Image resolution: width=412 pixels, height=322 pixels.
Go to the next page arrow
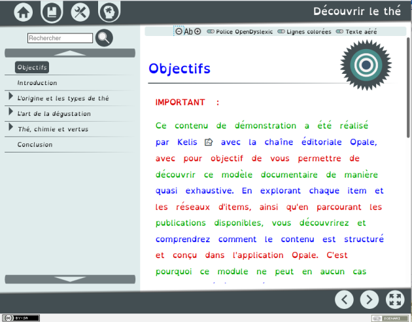(369, 299)
